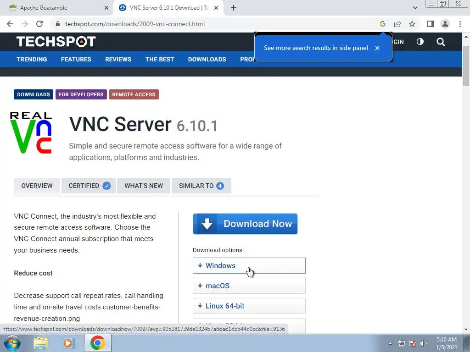
Task: Click the taskbar clock showing 5:10 AM
Action: pyautogui.click(x=447, y=343)
